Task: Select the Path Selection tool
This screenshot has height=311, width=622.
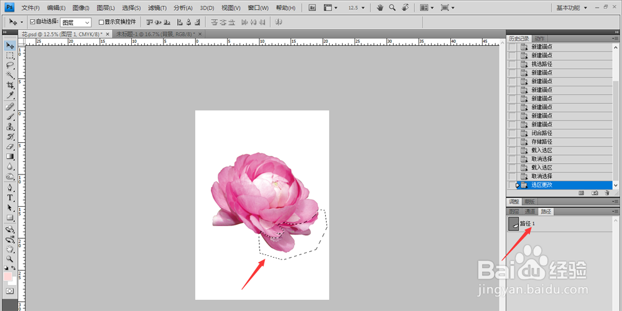Action: [10, 208]
